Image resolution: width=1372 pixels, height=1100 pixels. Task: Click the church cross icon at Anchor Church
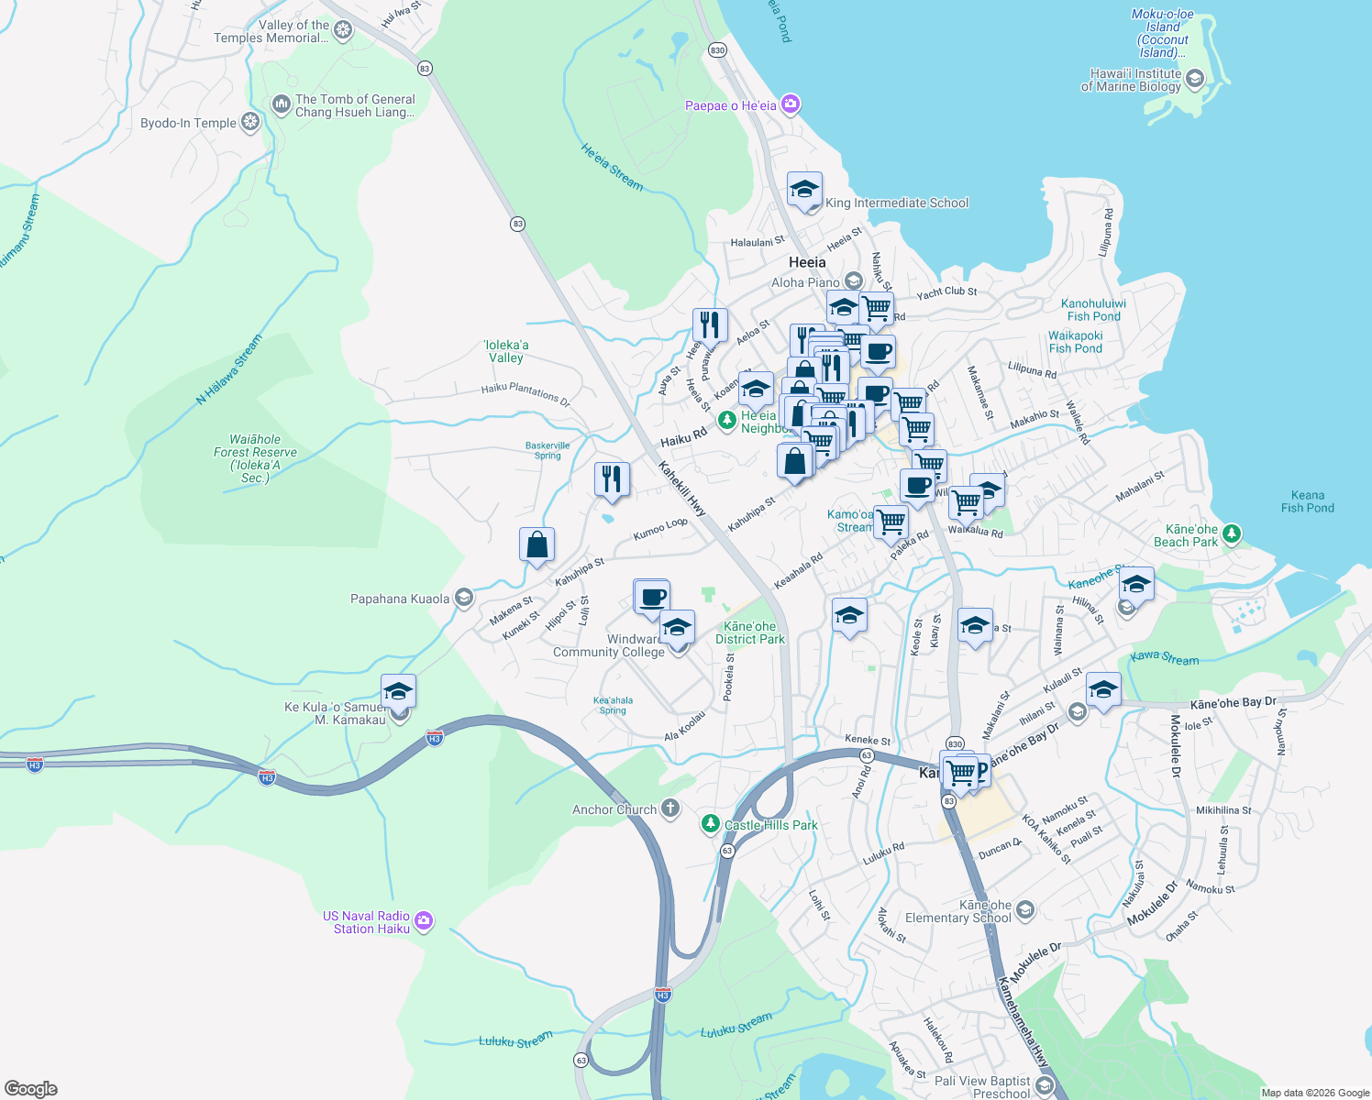(x=669, y=808)
